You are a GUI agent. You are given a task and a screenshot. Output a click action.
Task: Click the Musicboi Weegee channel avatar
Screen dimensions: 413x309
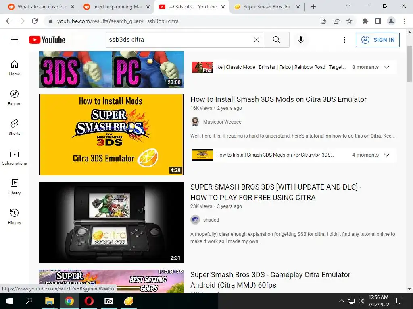pyautogui.click(x=195, y=122)
